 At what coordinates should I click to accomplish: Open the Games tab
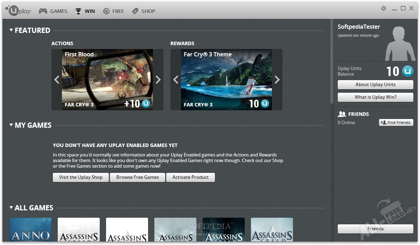[x=53, y=11]
